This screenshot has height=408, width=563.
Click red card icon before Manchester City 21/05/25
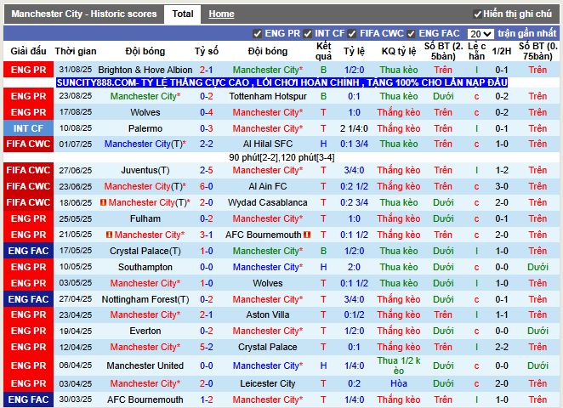click(109, 235)
